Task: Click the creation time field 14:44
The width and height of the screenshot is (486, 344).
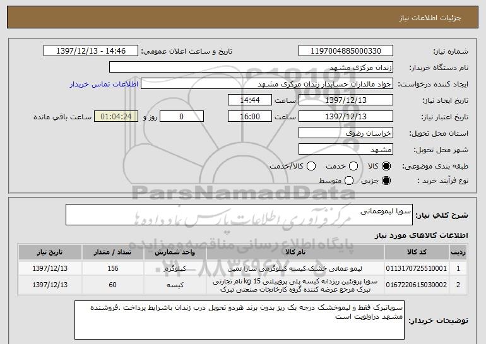Action: (250, 100)
